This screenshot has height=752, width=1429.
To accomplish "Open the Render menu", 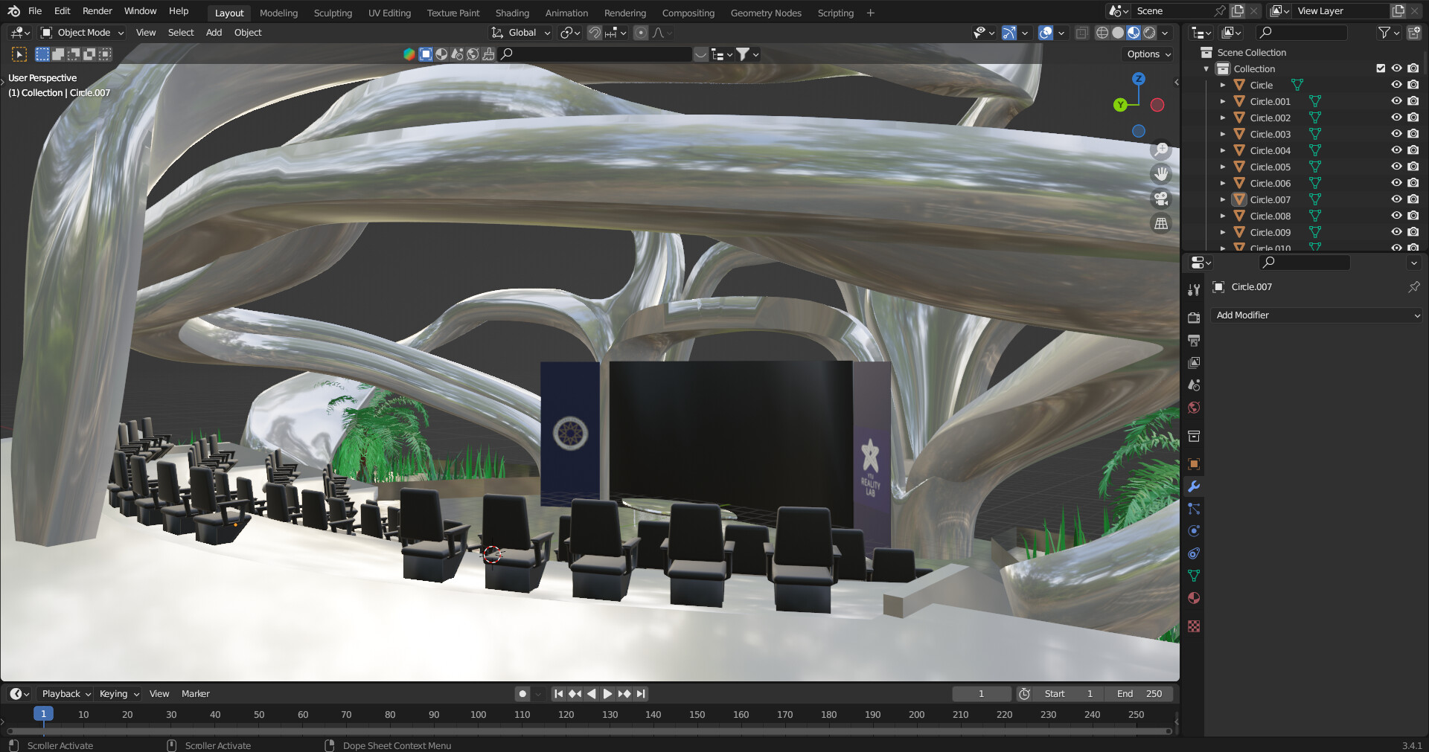I will point(97,11).
